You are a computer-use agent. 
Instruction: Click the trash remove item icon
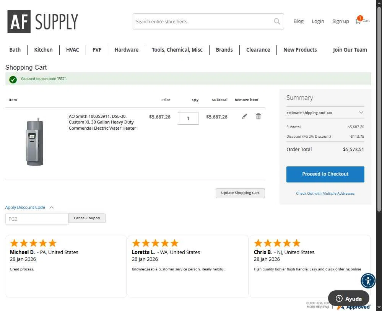tap(258, 116)
